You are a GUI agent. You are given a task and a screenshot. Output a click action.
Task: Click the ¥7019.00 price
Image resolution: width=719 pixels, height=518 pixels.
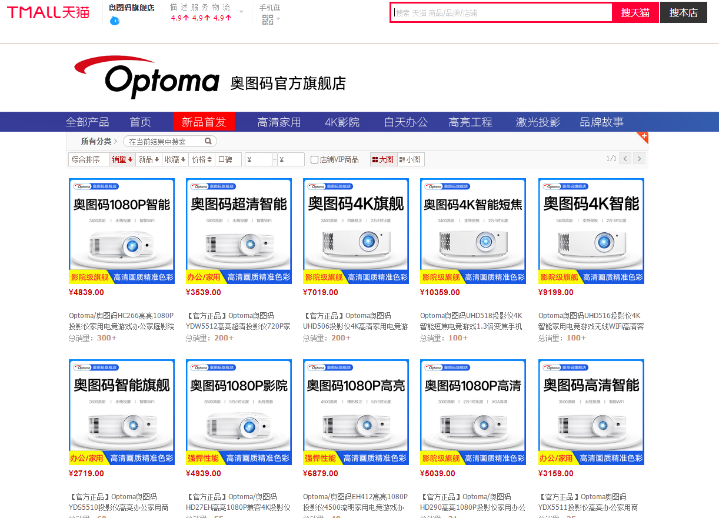pos(321,292)
